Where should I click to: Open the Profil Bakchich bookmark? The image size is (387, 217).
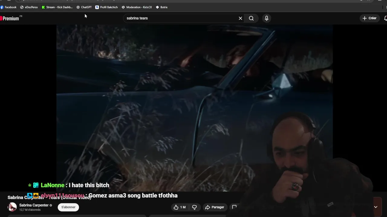pyautogui.click(x=106, y=7)
